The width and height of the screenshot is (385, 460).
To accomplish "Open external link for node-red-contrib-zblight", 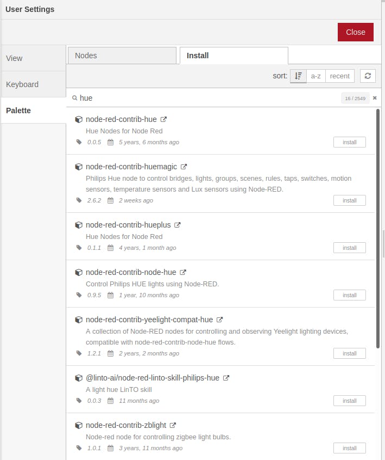I will point(173,425).
